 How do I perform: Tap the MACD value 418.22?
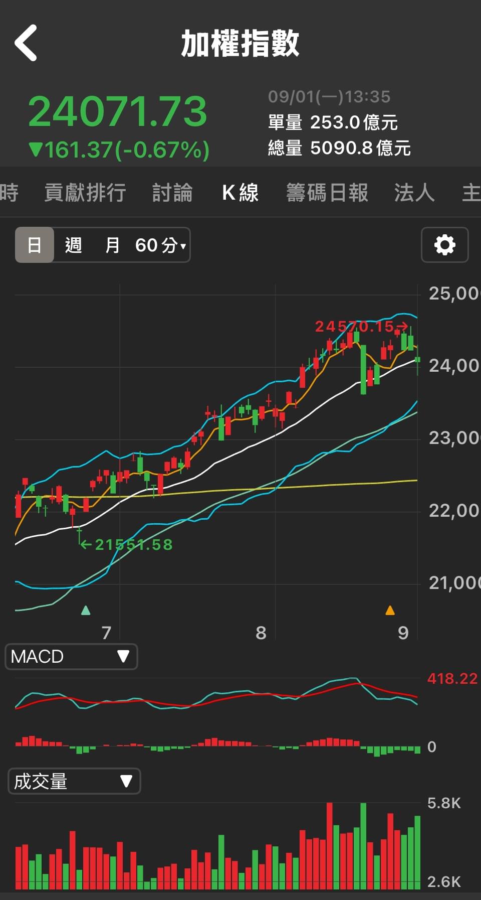tap(452, 679)
